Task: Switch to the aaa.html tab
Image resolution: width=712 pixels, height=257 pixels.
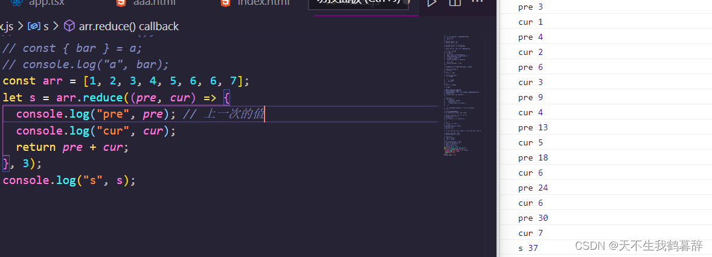Action: click(x=155, y=3)
